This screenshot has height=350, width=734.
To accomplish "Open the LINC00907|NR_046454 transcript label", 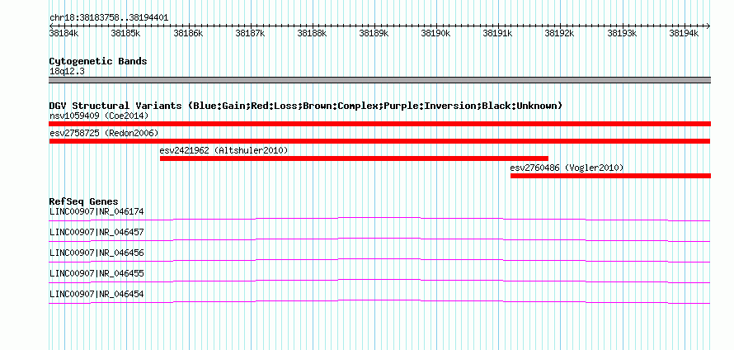I will (96, 294).
